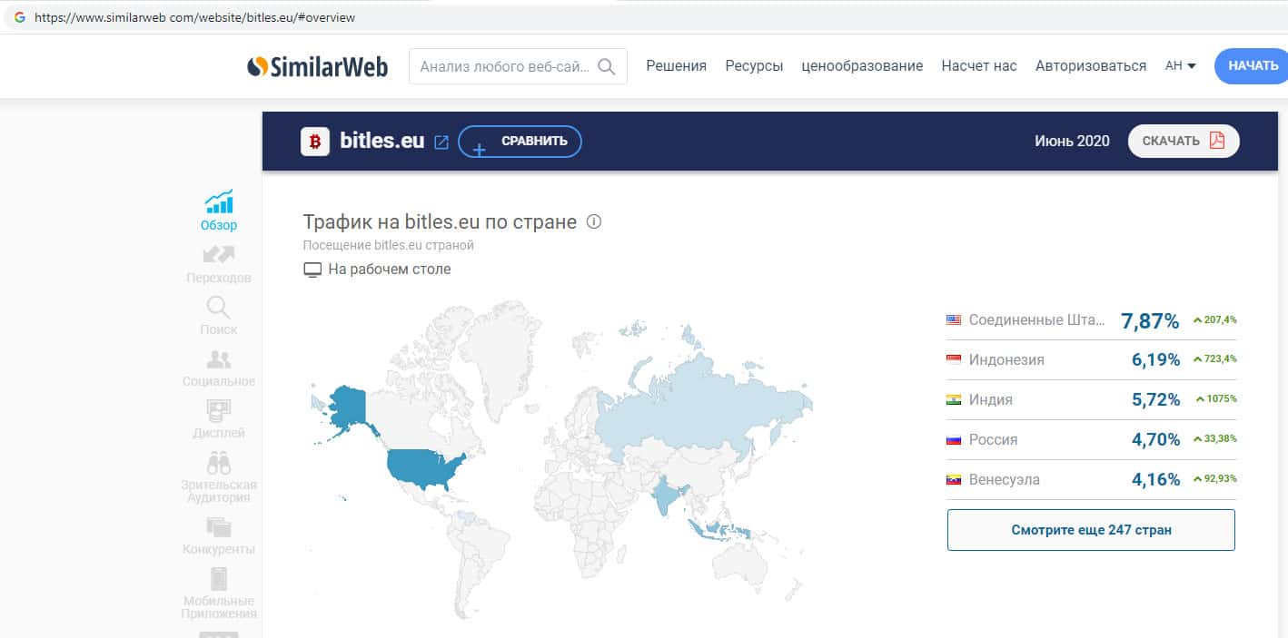Click the 4,16% traffic share value

(1155, 480)
